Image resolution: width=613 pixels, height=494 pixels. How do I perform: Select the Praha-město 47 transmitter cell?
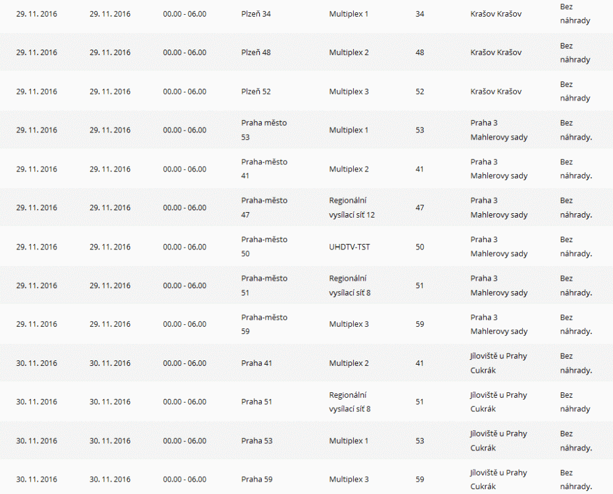pos(264,207)
